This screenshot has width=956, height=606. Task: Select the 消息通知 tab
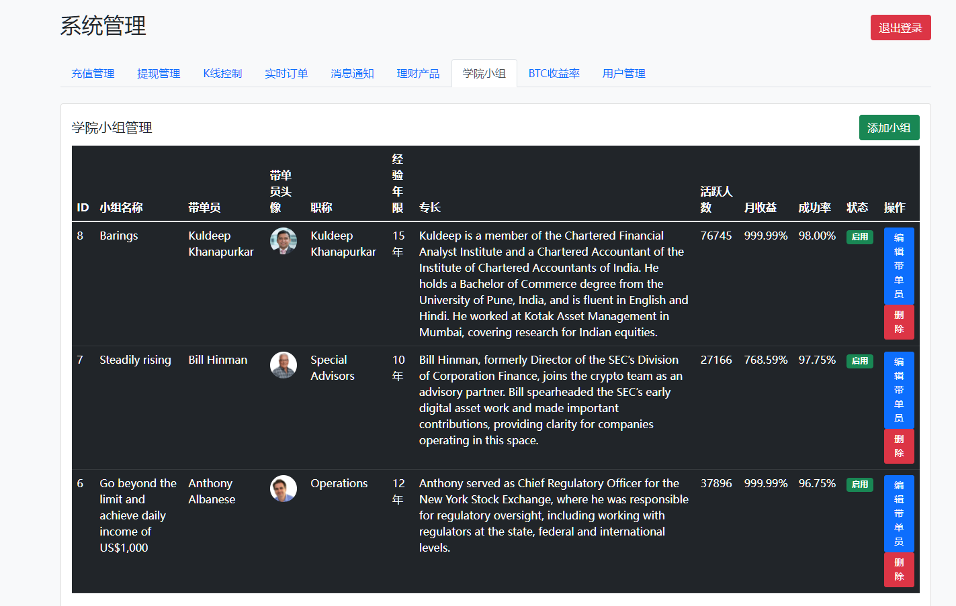pyautogui.click(x=352, y=73)
